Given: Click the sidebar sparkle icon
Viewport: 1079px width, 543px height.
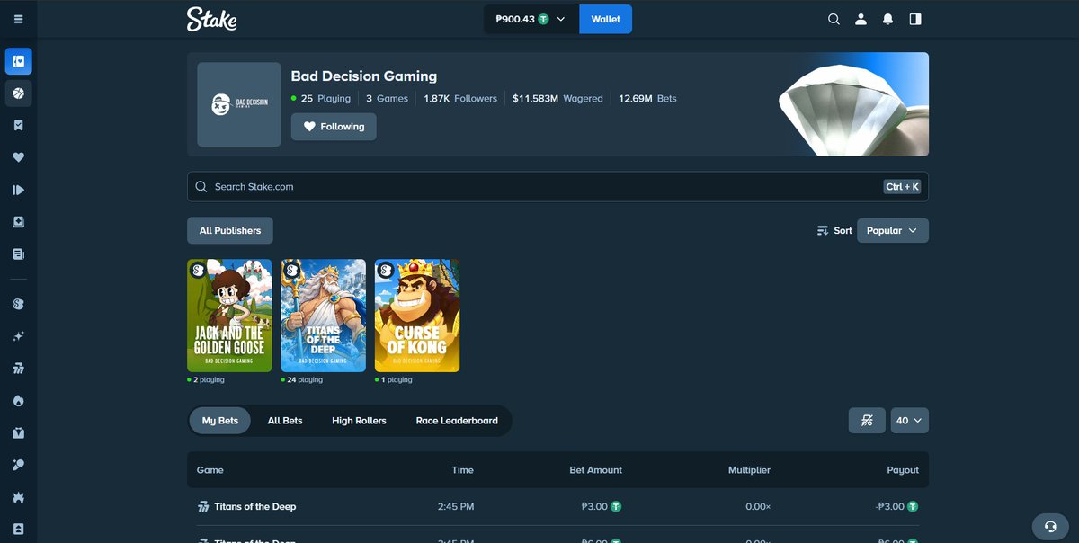Looking at the screenshot, I should coord(18,336).
